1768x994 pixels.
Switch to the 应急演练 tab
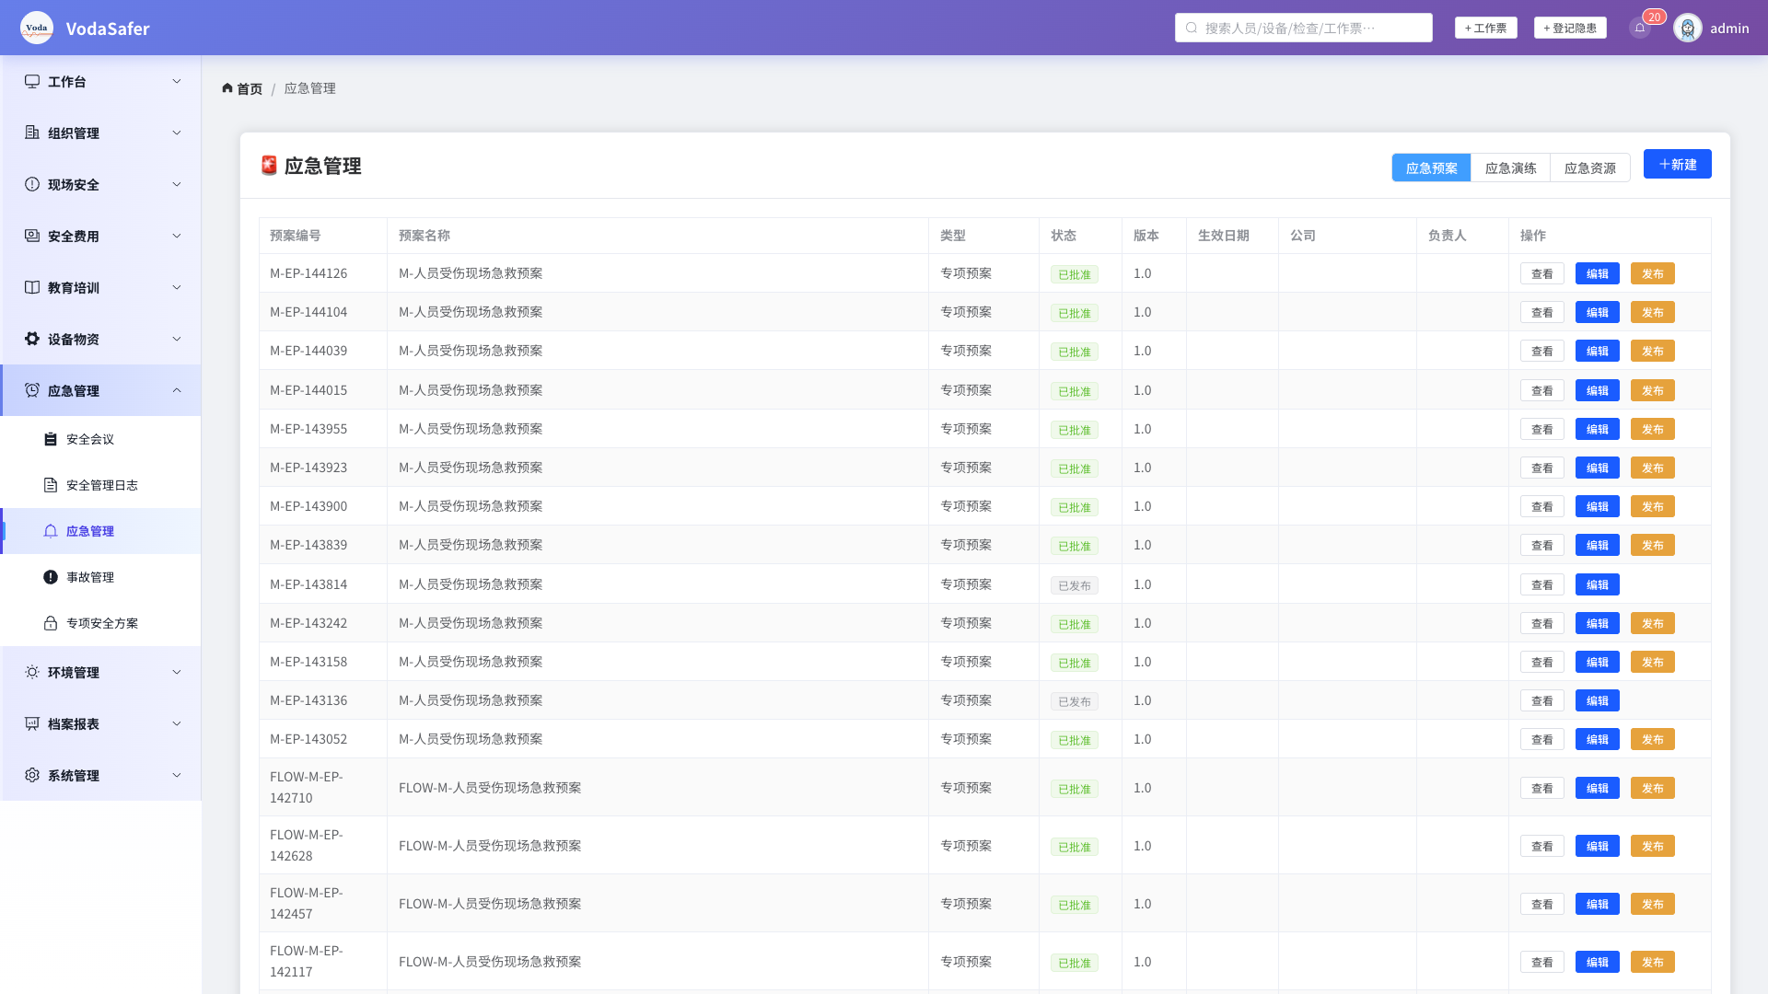pos(1510,168)
